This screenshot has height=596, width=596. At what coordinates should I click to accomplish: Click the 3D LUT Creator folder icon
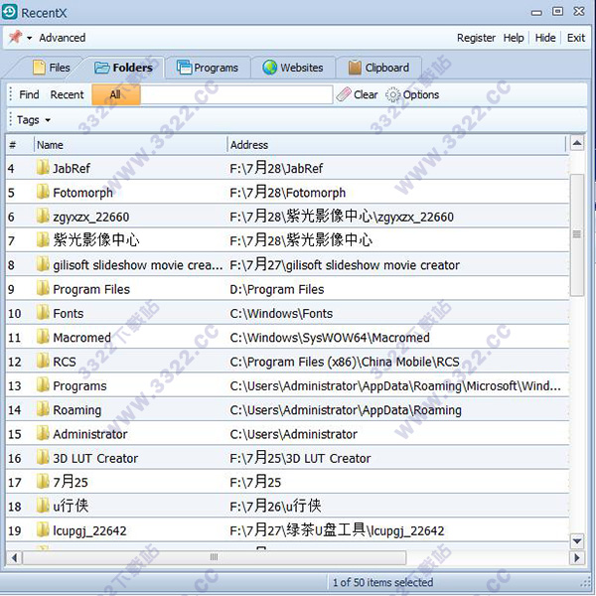pyautogui.click(x=43, y=458)
